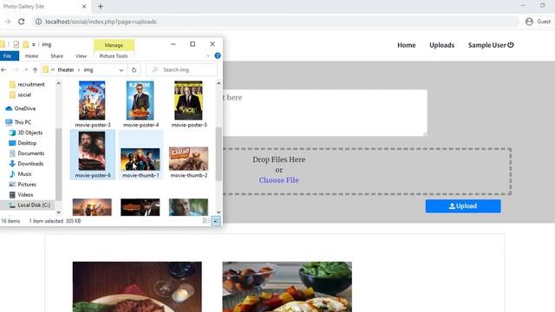Click the Explorer back arrow
555x312 pixels.
click(3, 70)
